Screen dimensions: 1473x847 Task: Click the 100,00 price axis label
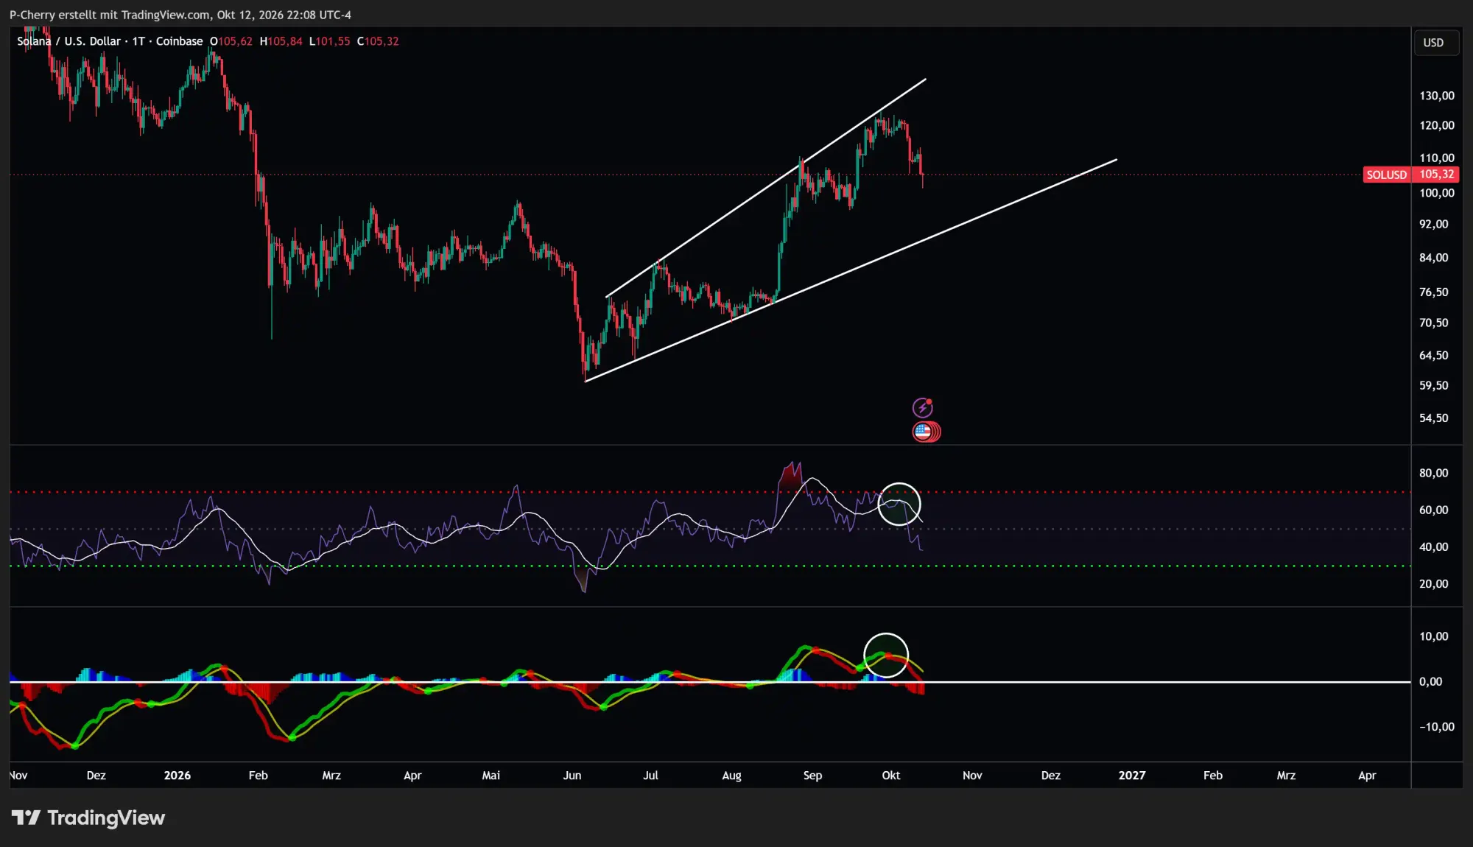[1436, 193]
